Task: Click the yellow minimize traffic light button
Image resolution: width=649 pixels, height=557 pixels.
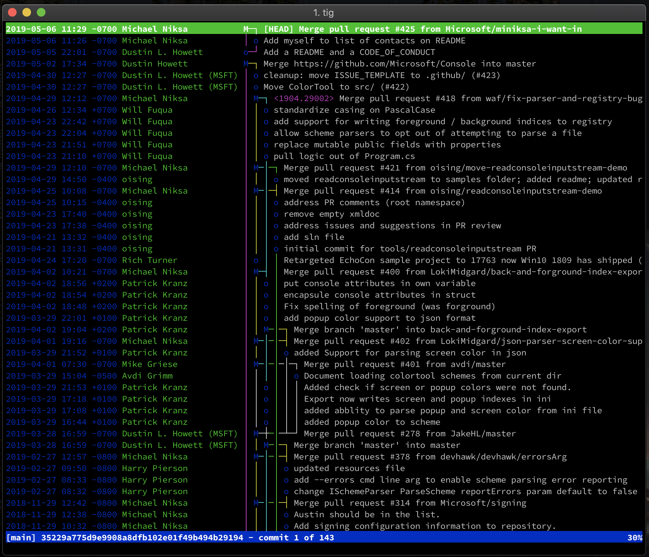Action: point(26,12)
